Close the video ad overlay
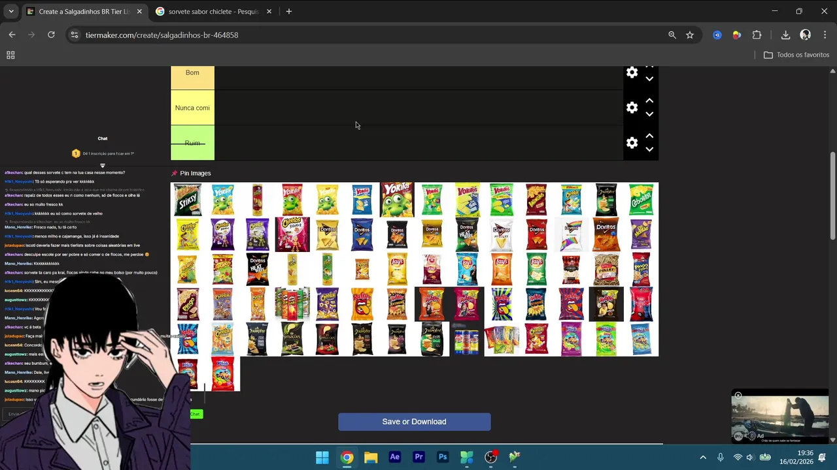The width and height of the screenshot is (837, 470). coord(738,395)
